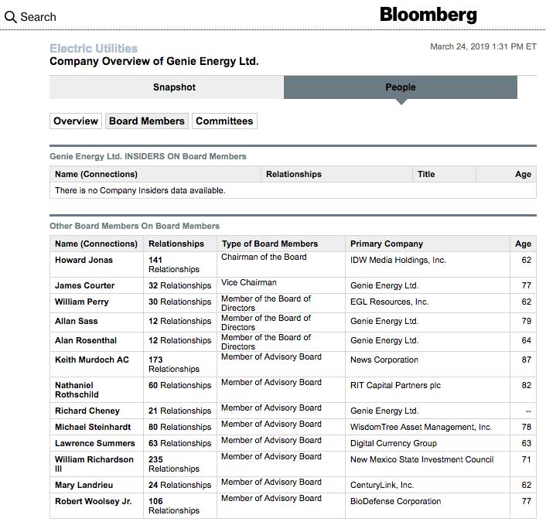Open the Search field text
Screen dimensions: 546x532
click(x=39, y=17)
